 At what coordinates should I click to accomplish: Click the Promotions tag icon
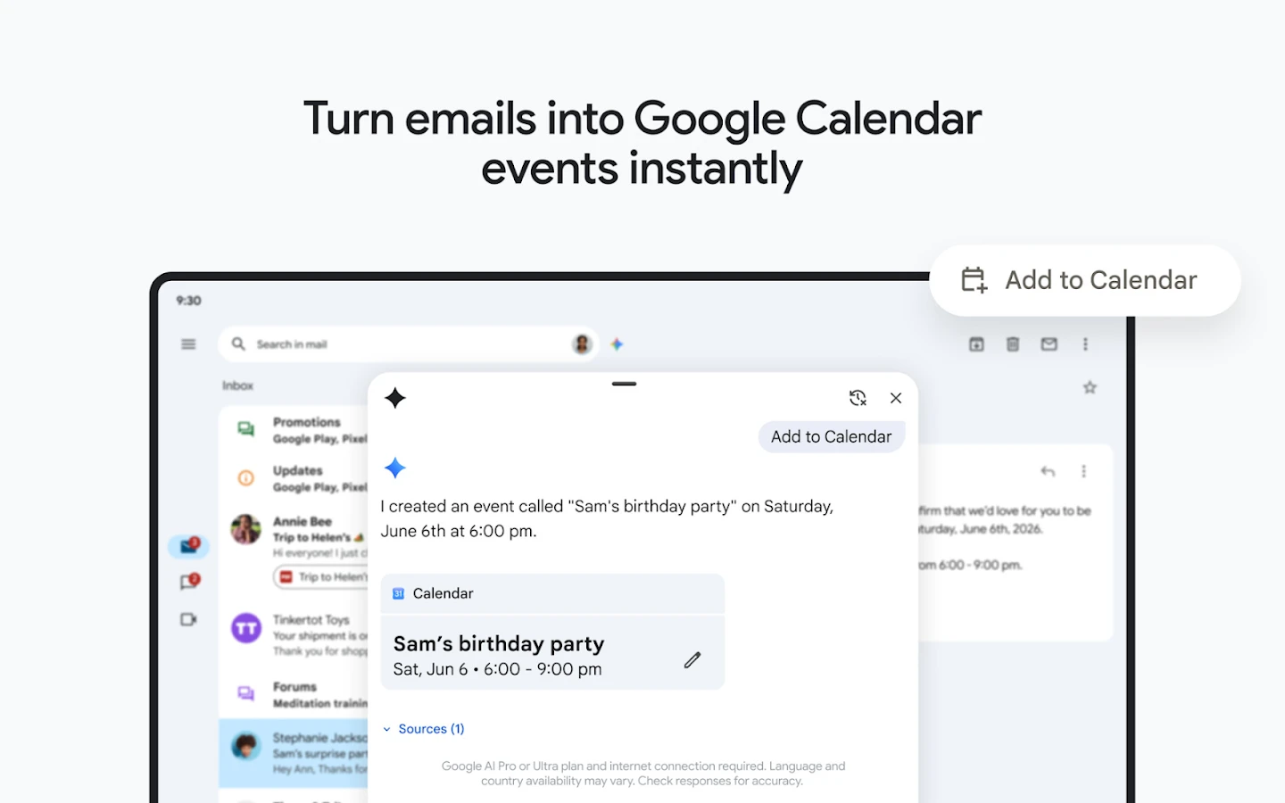(x=245, y=429)
